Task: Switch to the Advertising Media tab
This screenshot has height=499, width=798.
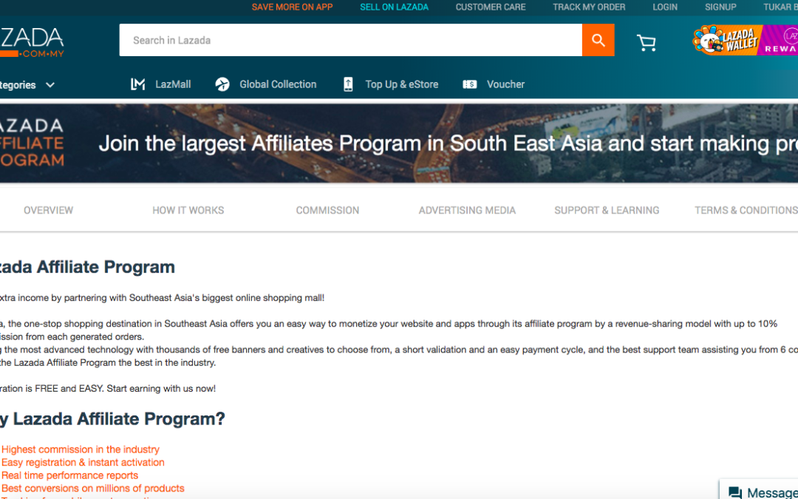Action: [x=467, y=210]
